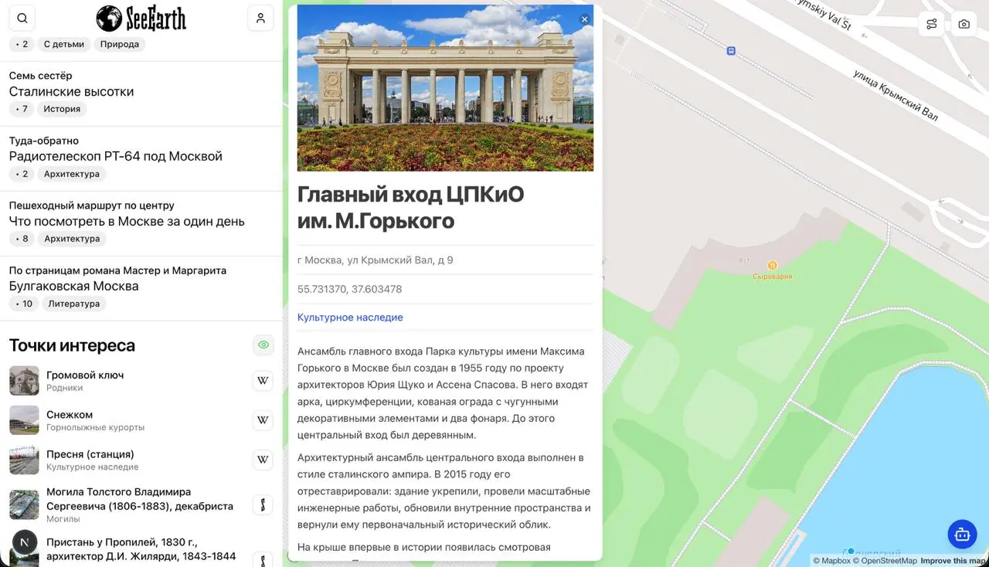Open Wikipedia link for Снежком

[x=263, y=420]
